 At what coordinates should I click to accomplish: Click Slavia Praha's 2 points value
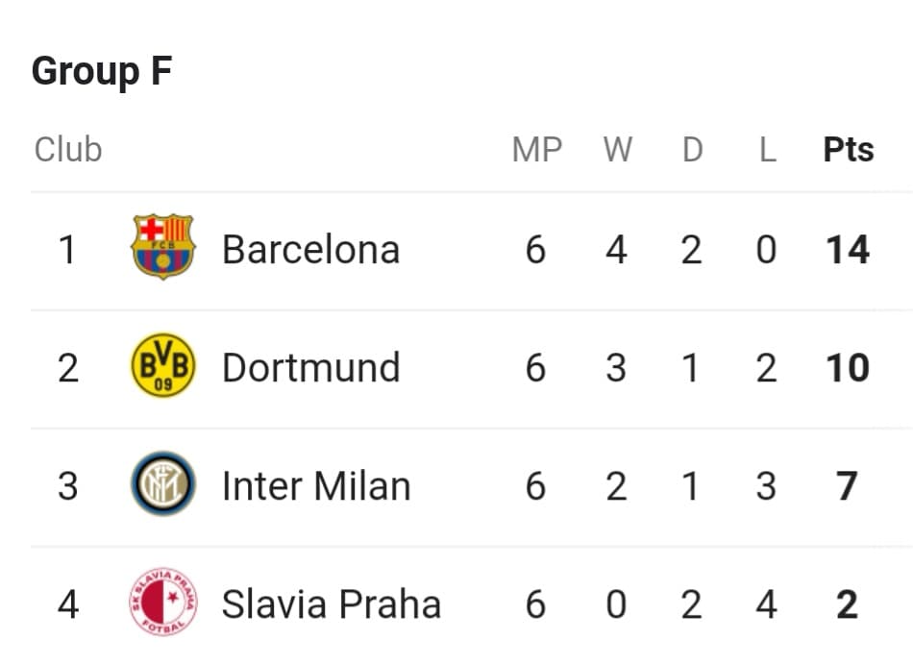coord(848,603)
